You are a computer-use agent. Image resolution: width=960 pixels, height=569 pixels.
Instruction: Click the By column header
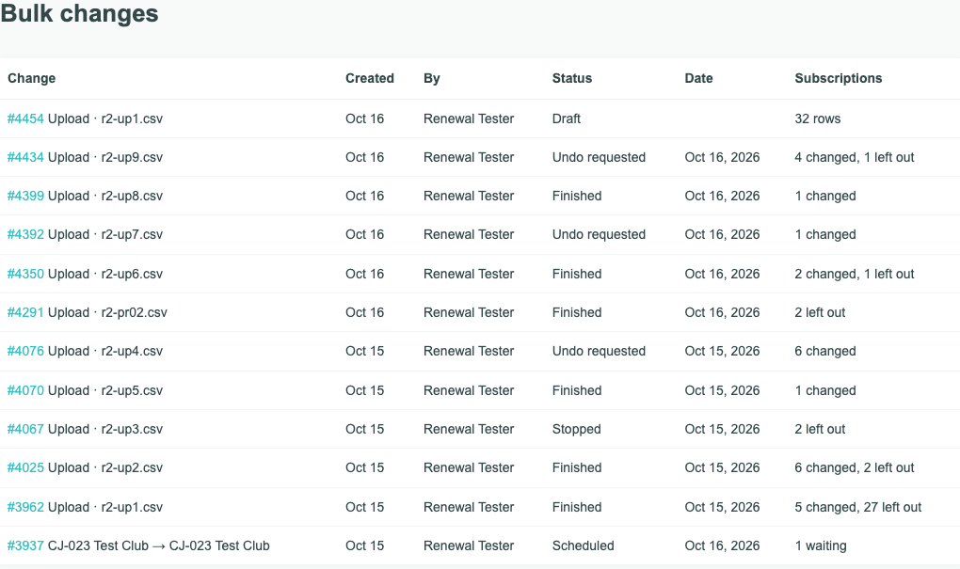tap(432, 78)
